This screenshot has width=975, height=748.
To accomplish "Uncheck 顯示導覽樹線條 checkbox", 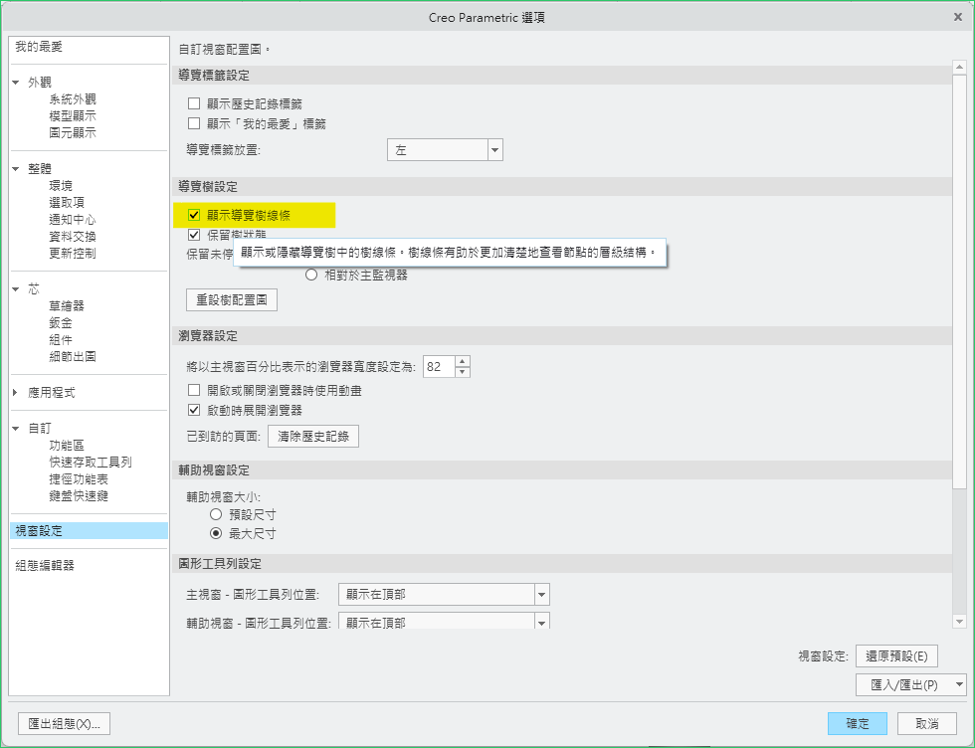I will click(194, 214).
